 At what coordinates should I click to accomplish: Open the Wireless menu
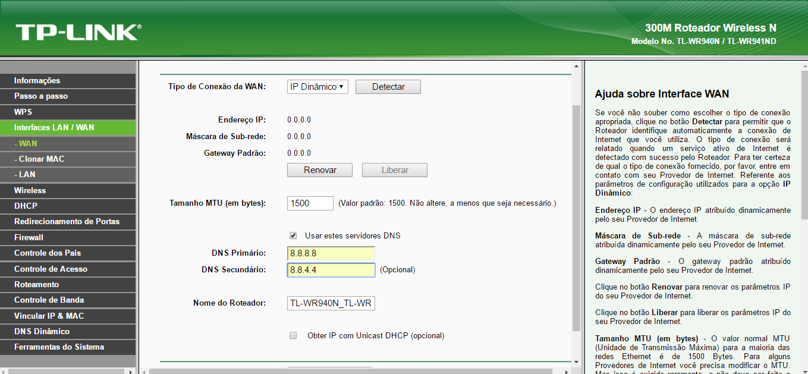(68, 190)
